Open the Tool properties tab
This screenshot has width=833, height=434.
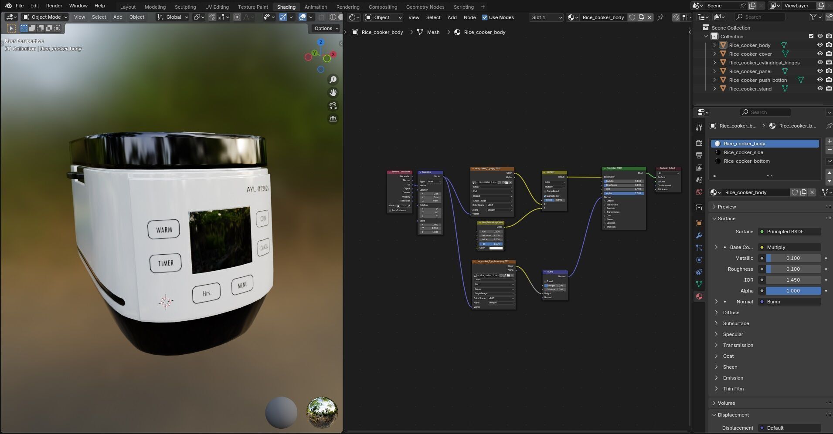pyautogui.click(x=699, y=128)
